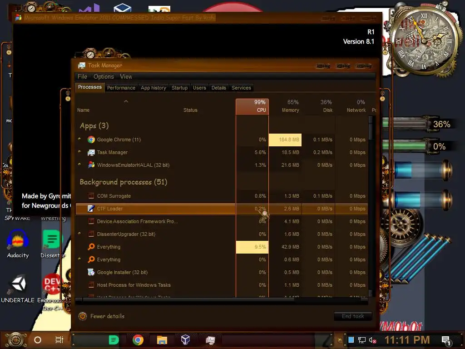The width and height of the screenshot is (465, 349).
Task: Select the Everything 9.5% CPU cell
Action: click(252, 247)
